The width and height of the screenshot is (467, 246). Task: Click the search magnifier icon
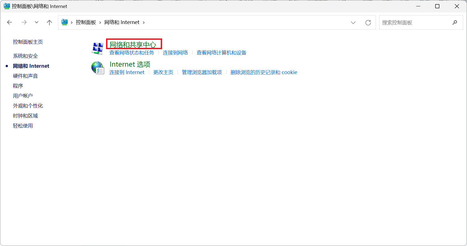tap(455, 22)
